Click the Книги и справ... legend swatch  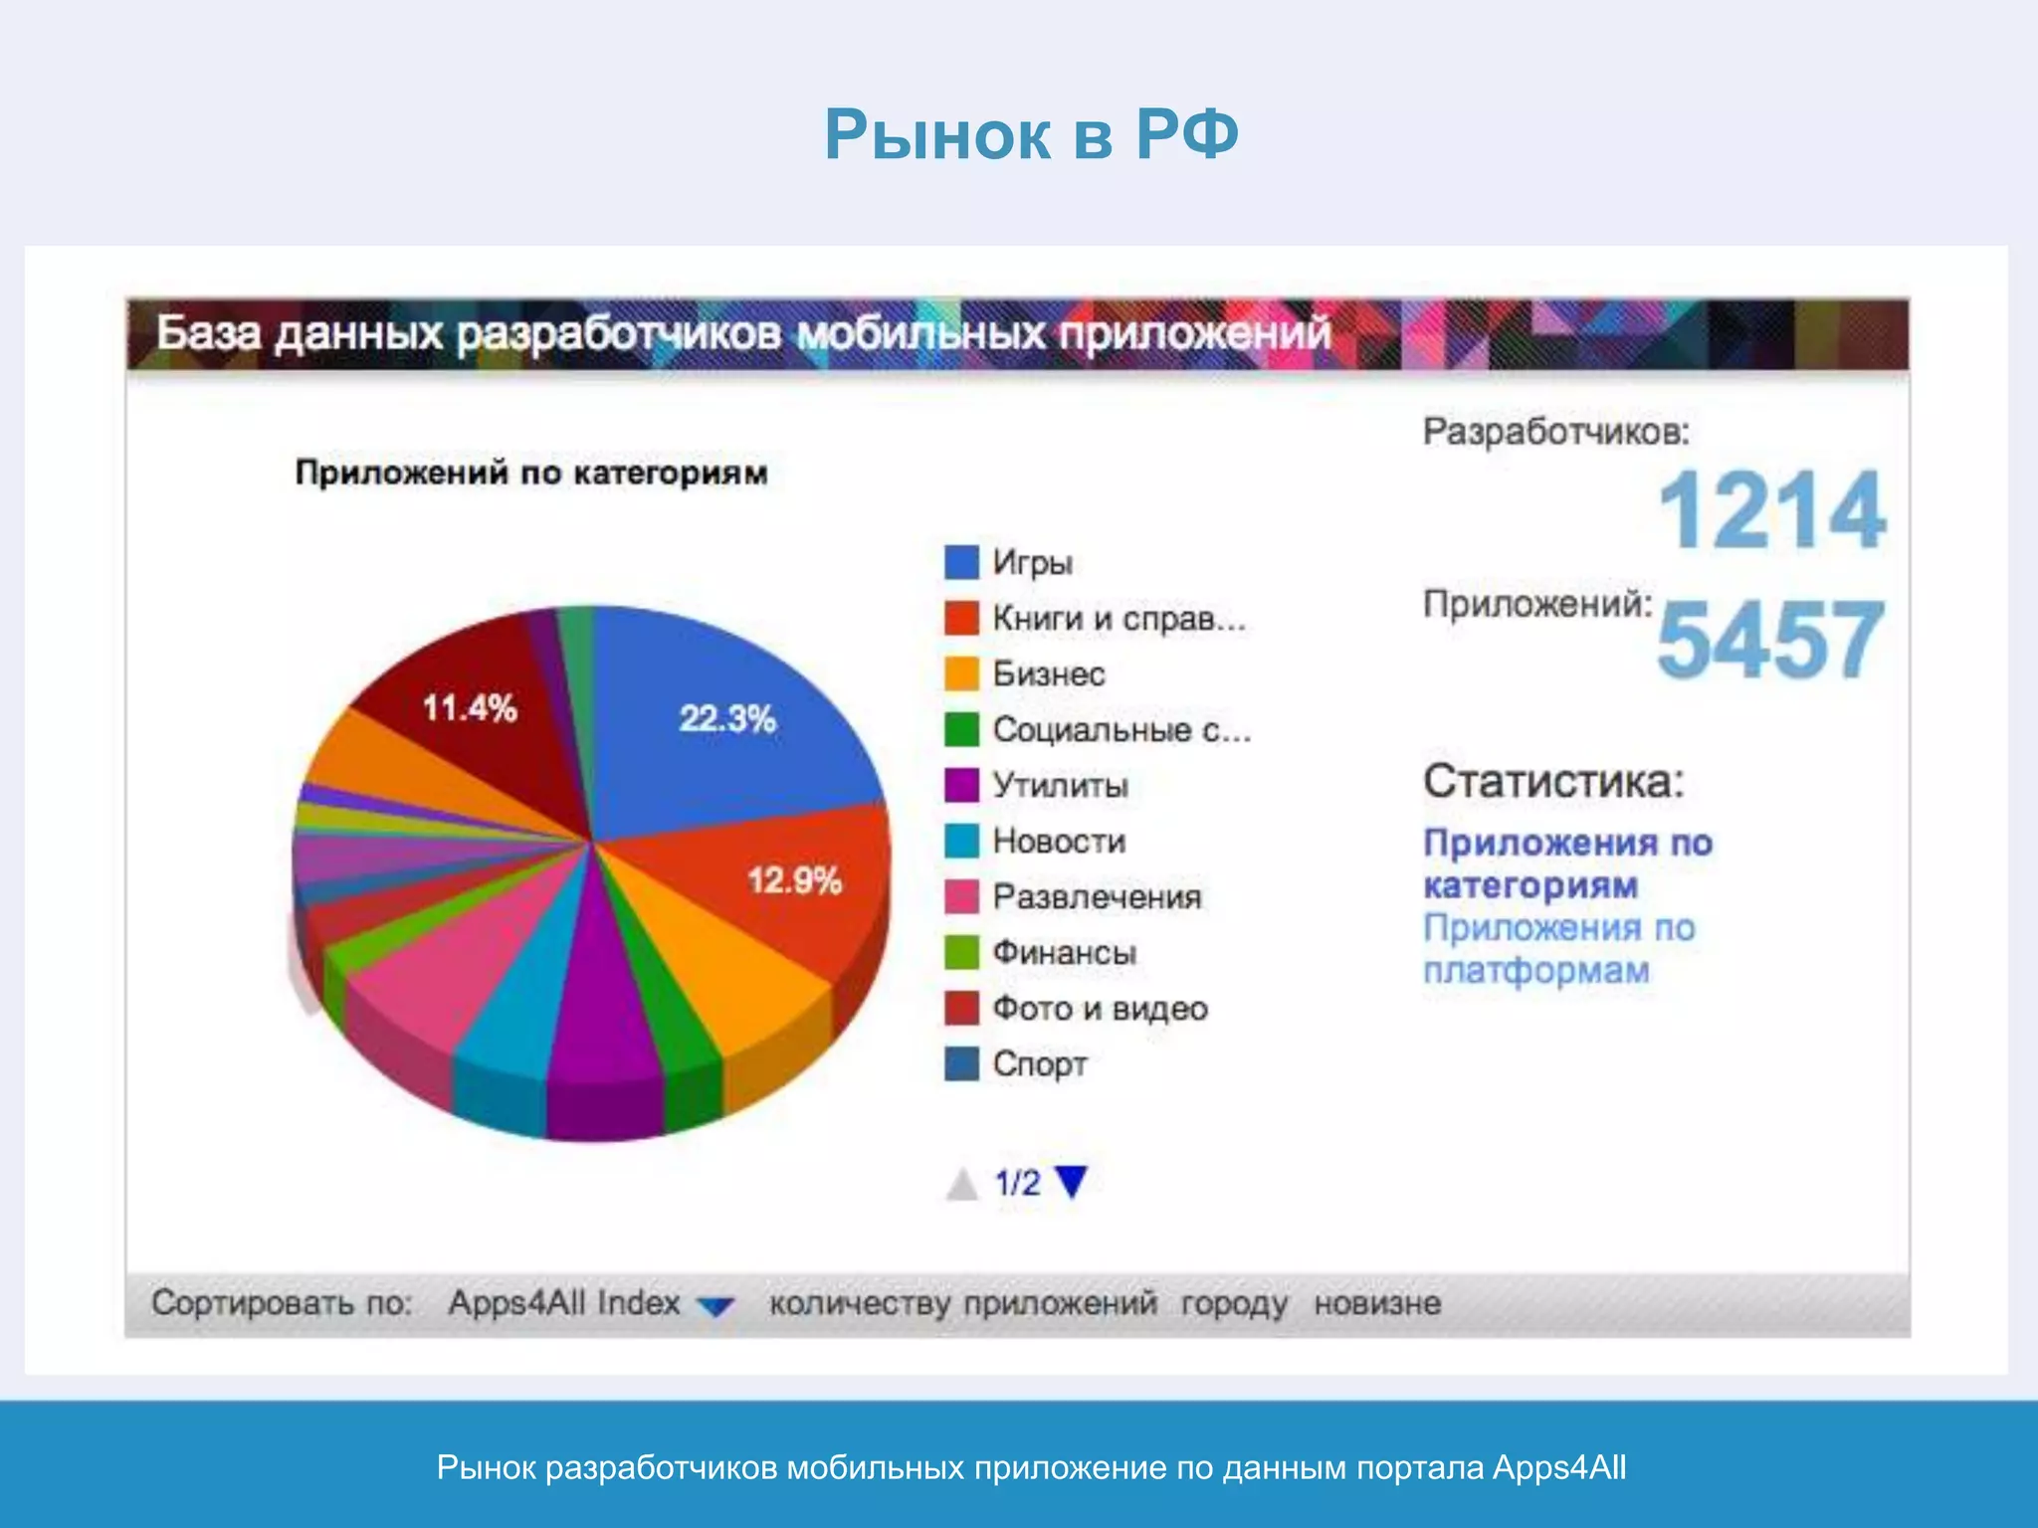click(x=961, y=618)
